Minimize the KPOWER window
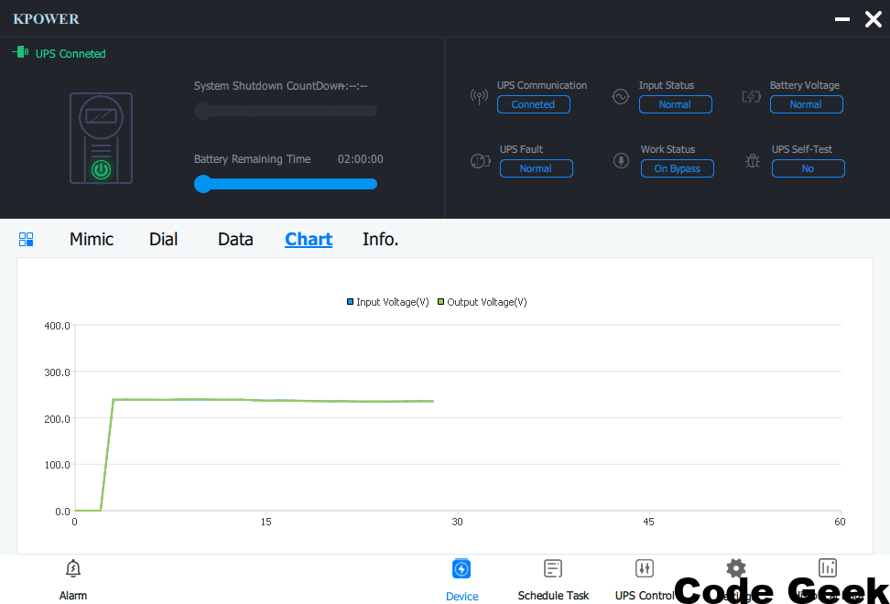Image resolution: width=890 pixels, height=604 pixels. click(842, 19)
